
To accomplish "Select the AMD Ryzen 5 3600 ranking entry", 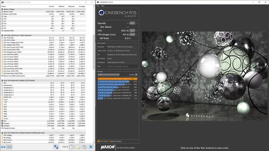I will click(117, 78).
